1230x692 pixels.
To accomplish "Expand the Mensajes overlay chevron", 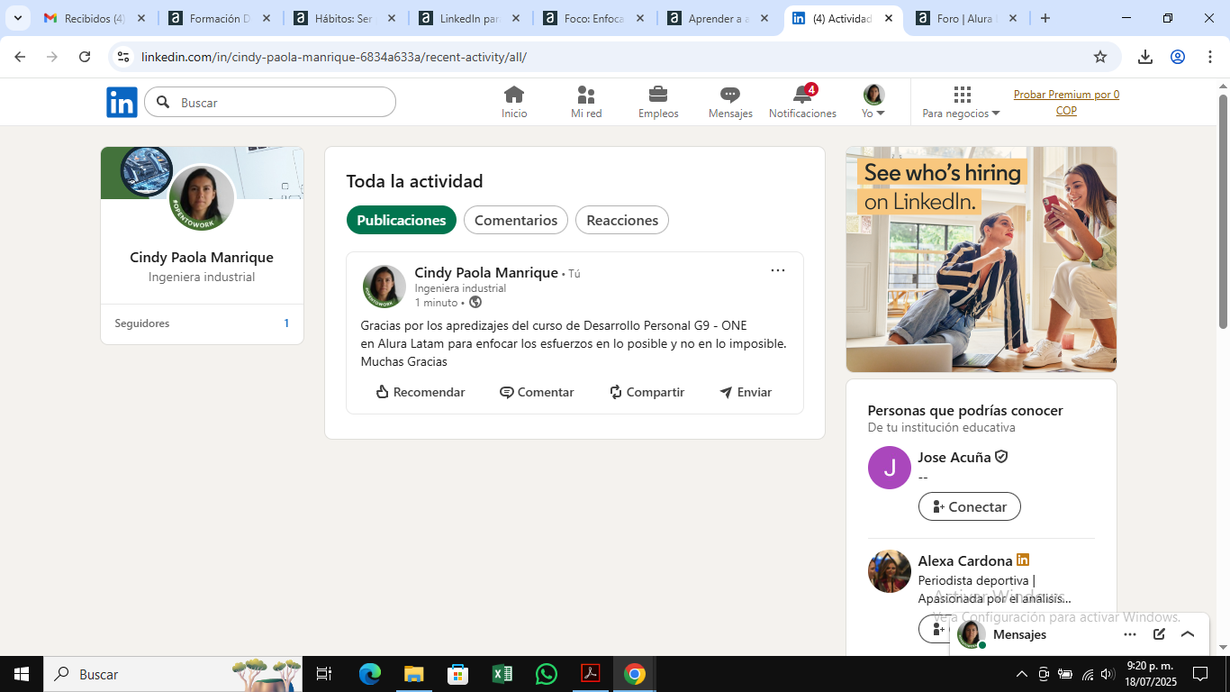I will click(x=1188, y=634).
